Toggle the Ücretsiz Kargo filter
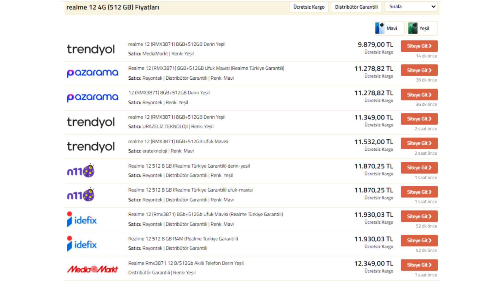The height and width of the screenshot is (281, 501). pyautogui.click(x=309, y=7)
